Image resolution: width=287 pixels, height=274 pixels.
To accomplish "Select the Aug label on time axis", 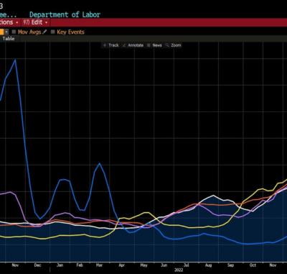I will coord(208,265).
